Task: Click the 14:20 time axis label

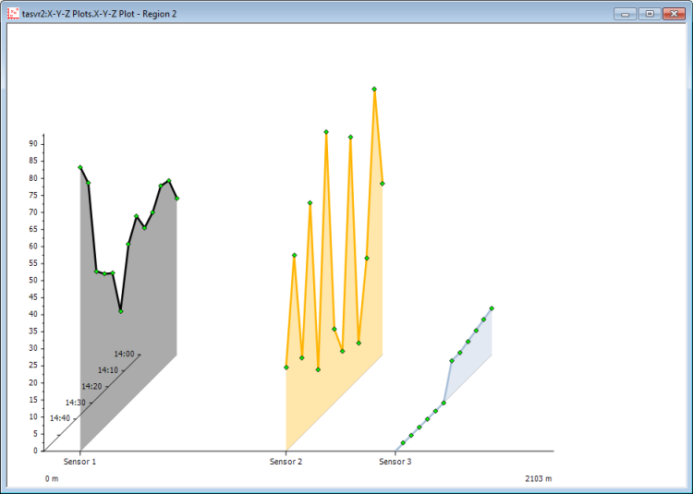Action: tap(91, 387)
